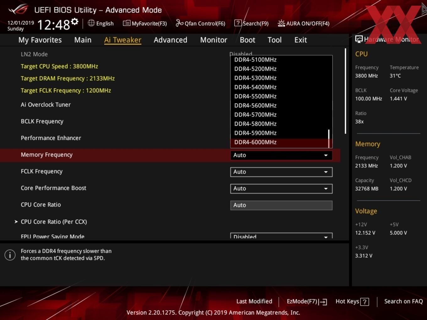
Task: Click the ROG logo icon
Action: 18,9
